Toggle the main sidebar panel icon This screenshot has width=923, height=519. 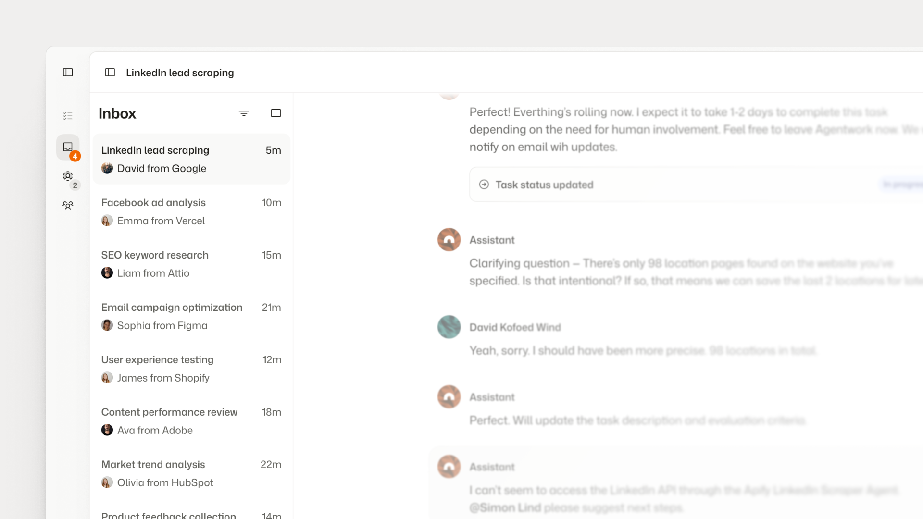pos(68,73)
